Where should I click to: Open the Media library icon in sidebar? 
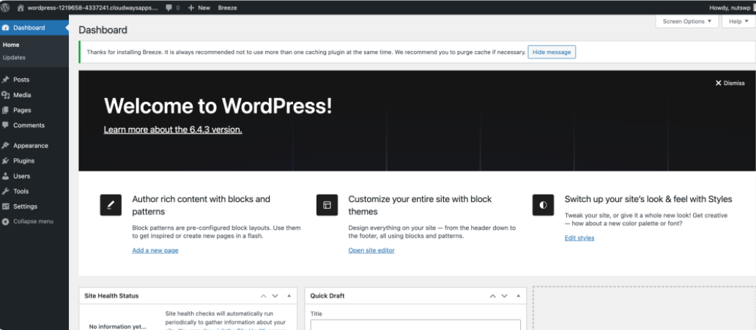[x=6, y=95]
